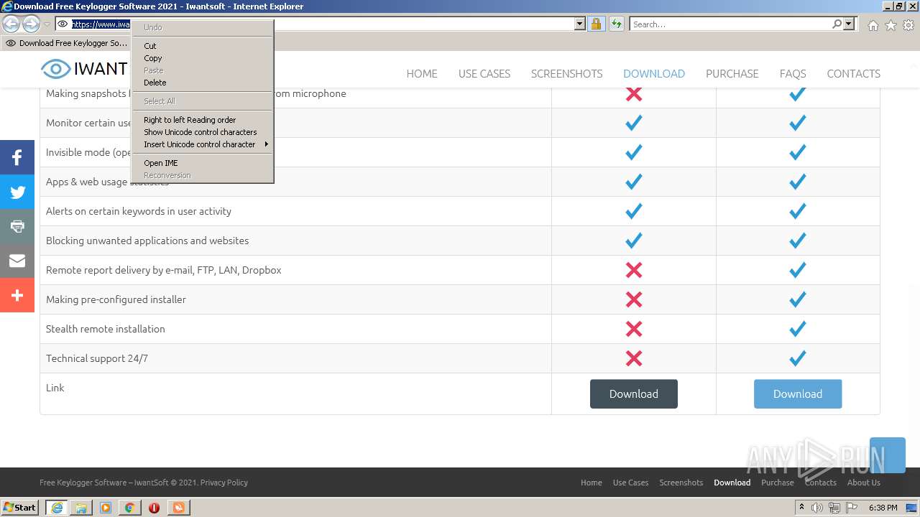Select Show Unicode control characters

(202, 132)
